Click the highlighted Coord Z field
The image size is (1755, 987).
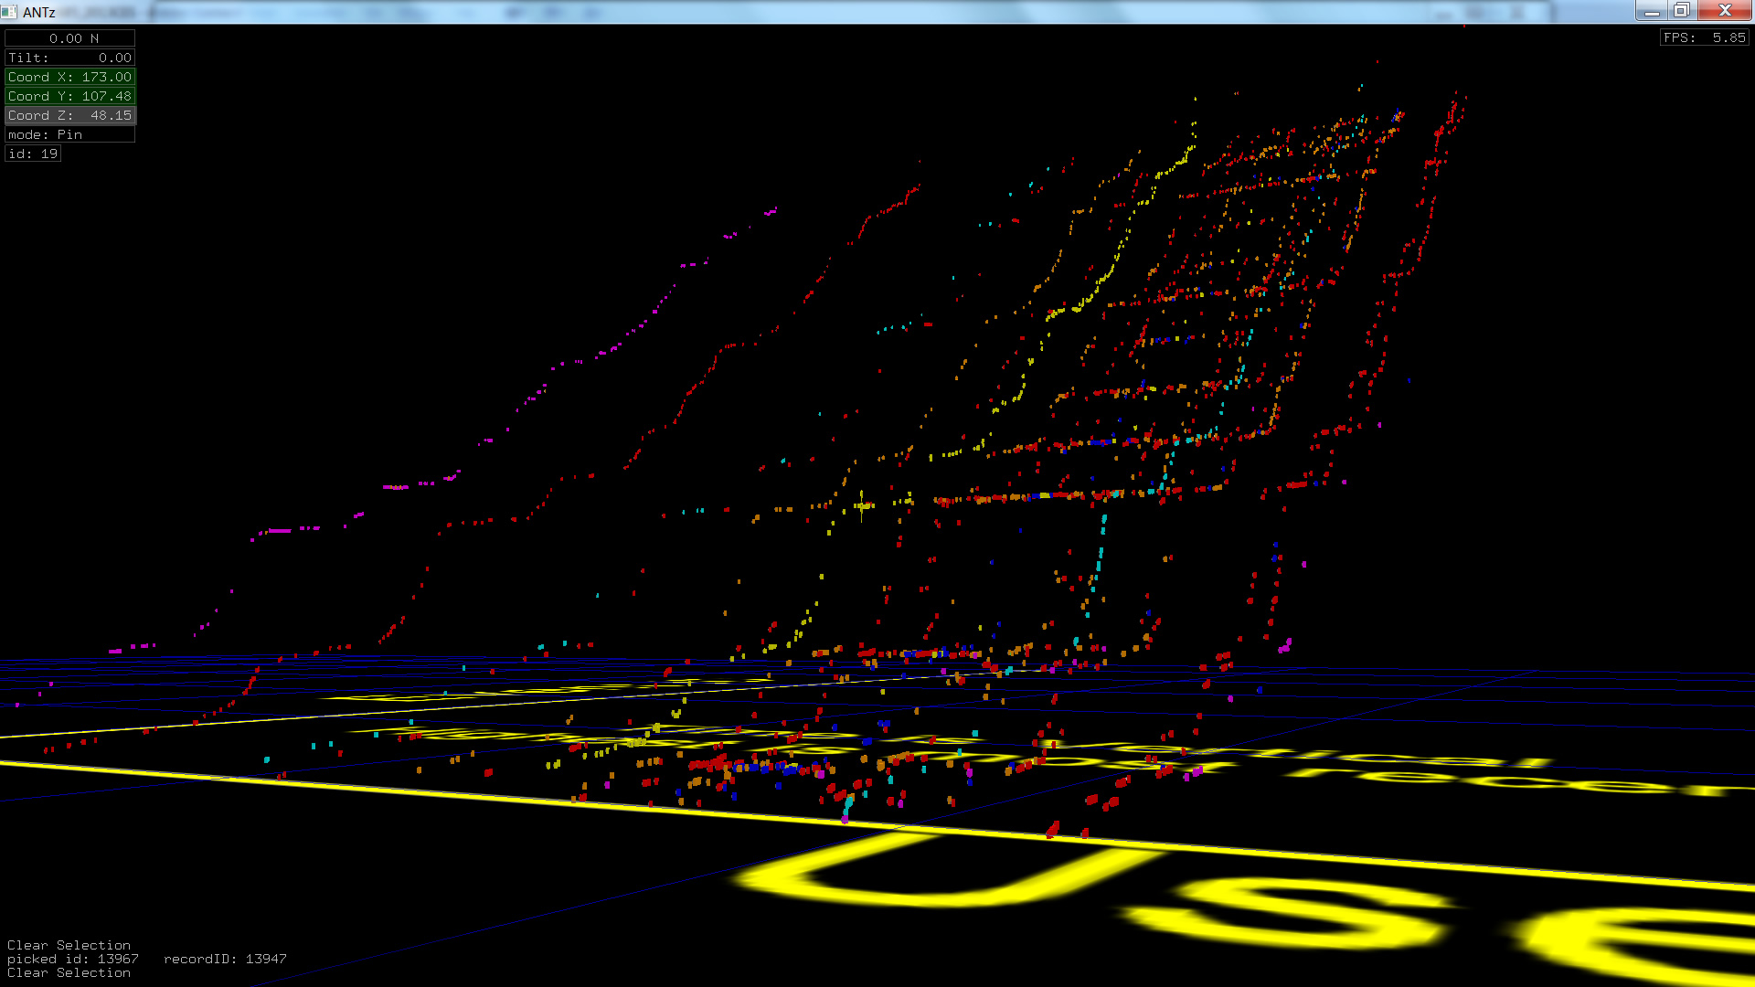(70, 115)
